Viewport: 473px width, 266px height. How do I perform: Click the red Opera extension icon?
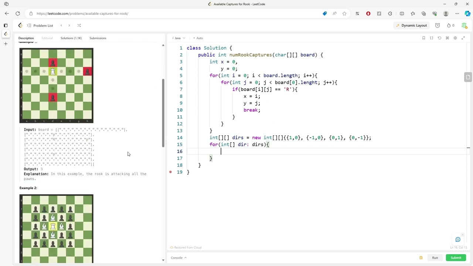(368, 14)
